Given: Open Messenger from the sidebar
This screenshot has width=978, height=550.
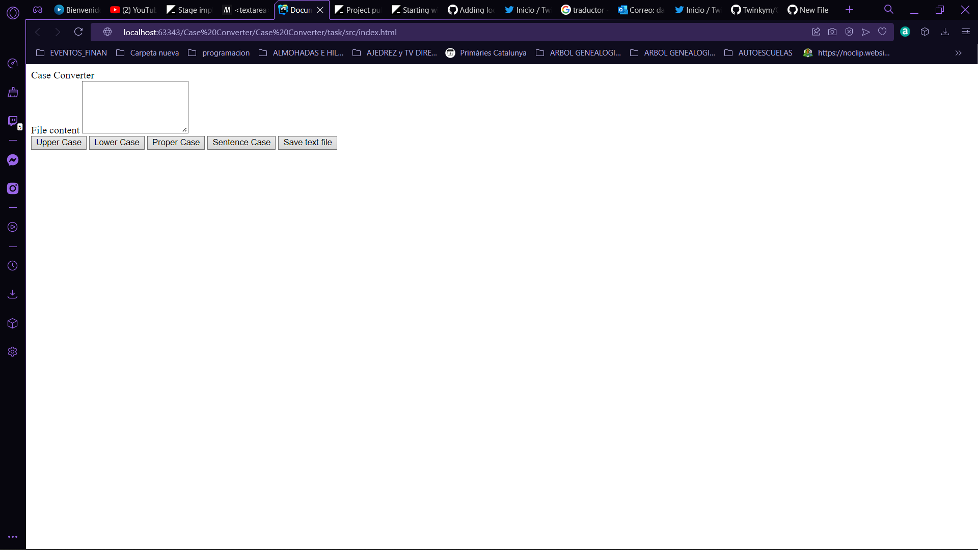Looking at the screenshot, I should [x=12, y=159].
